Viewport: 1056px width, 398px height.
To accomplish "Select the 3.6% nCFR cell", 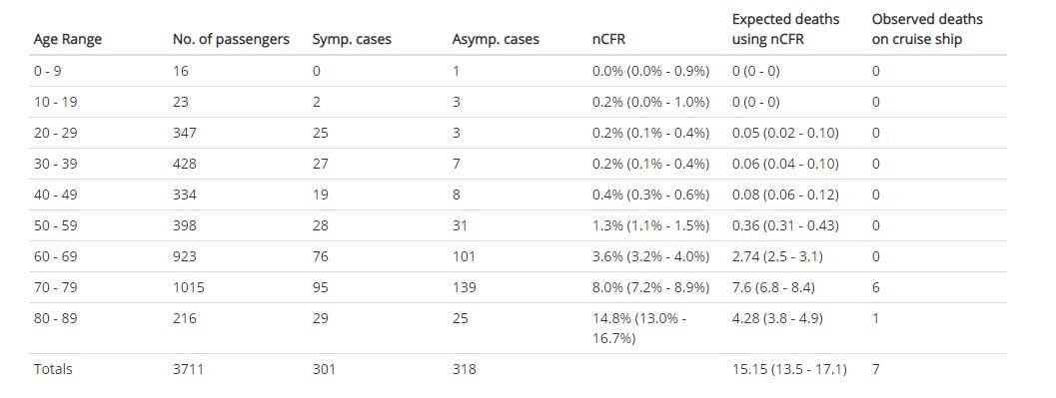I will tap(650, 256).
